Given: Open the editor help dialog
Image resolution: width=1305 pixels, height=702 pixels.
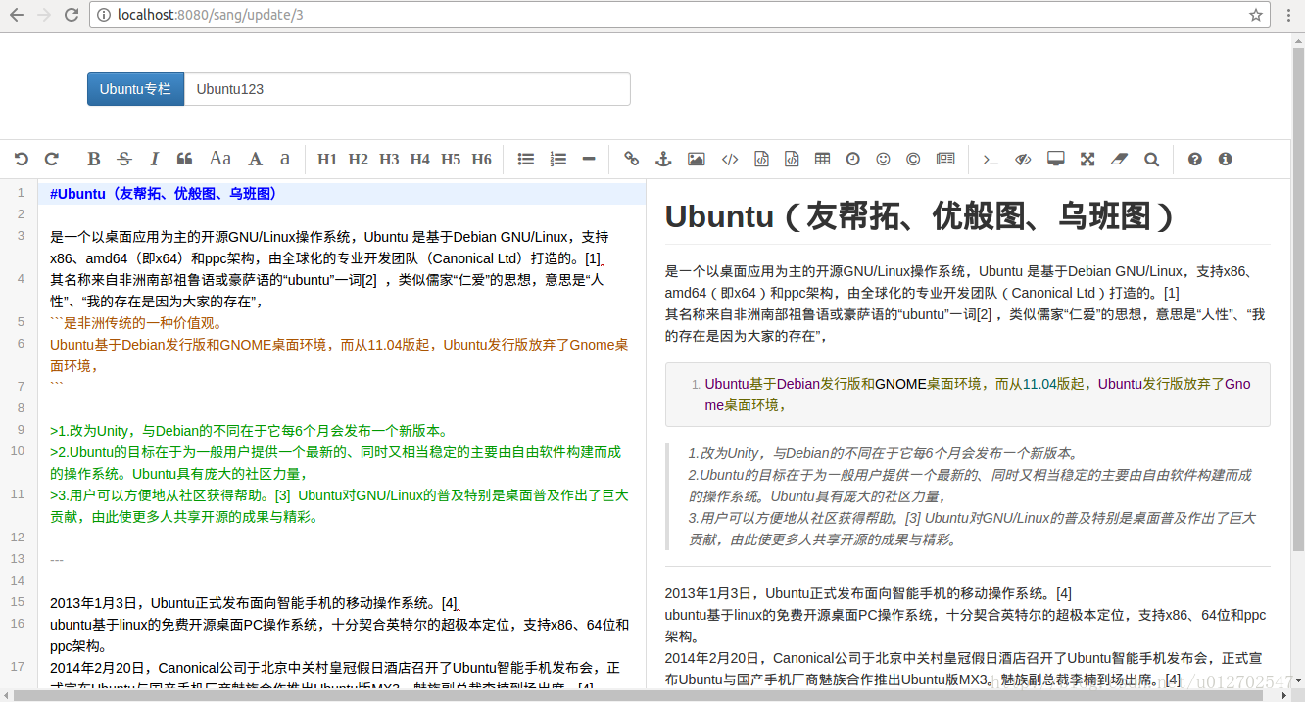Looking at the screenshot, I should point(1194,159).
